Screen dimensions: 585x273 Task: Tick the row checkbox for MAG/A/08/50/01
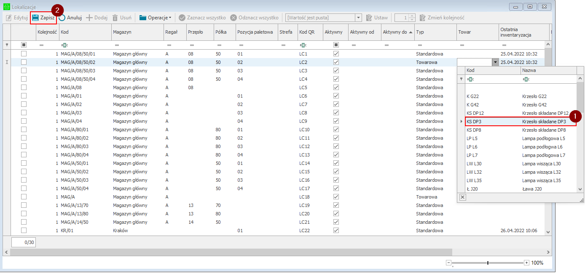(24, 54)
